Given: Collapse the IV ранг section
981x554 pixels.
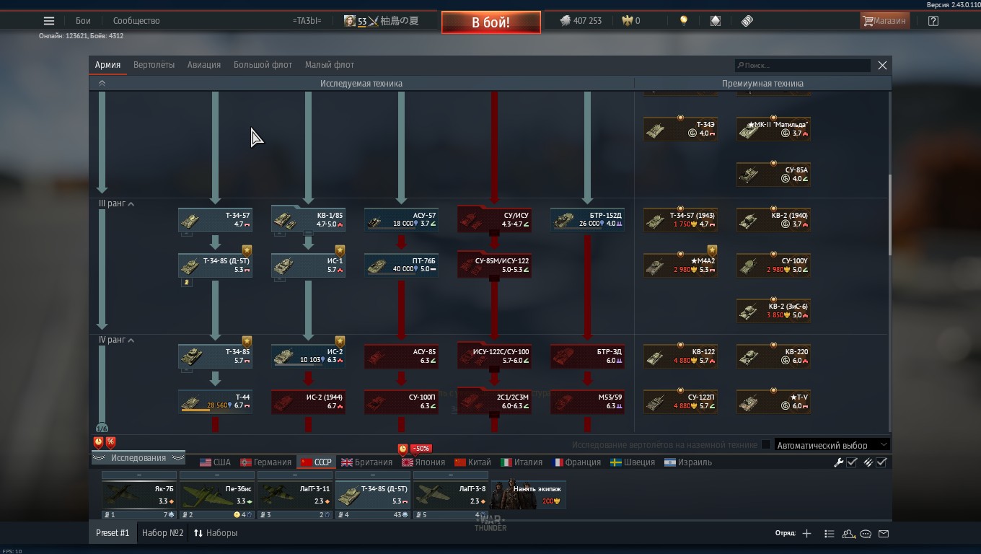Looking at the screenshot, I should [131, 340].
